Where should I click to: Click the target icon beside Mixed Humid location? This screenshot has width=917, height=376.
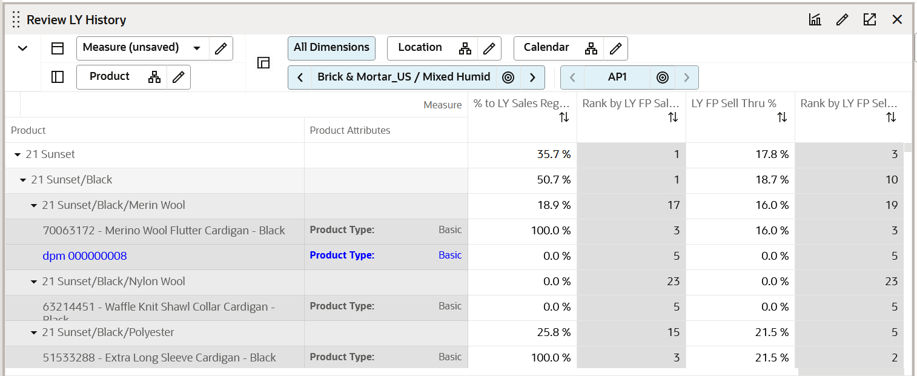click(x=508, y=78)
